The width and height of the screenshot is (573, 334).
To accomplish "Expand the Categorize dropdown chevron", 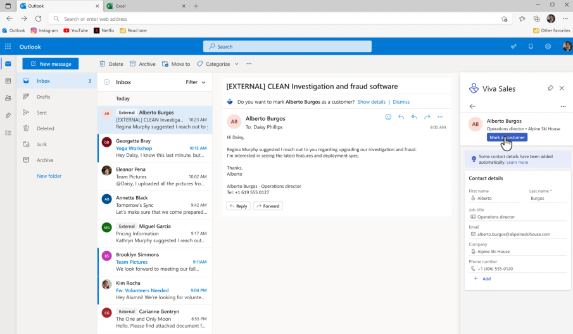I will [x=237, y=64].
